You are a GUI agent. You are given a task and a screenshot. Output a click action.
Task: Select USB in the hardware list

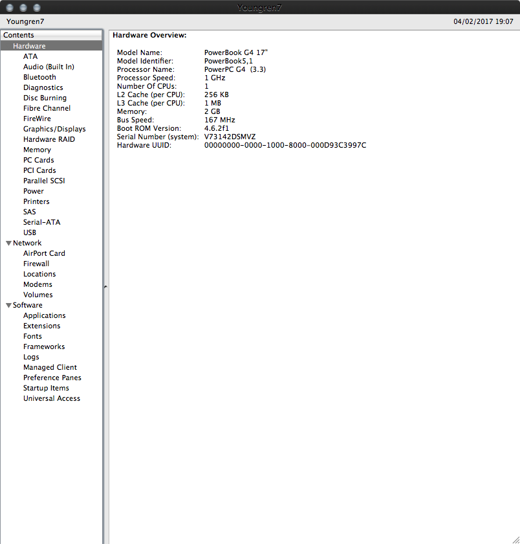point(30,232)
